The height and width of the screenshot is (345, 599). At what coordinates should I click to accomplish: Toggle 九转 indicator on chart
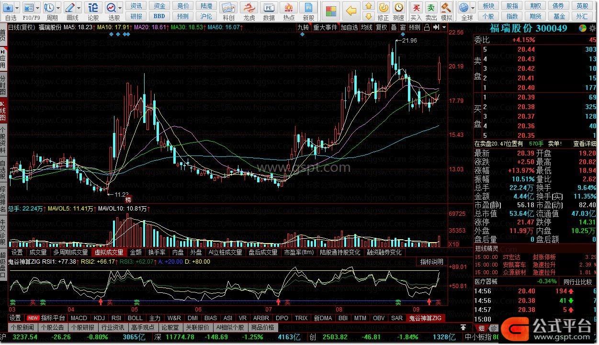(x=304, y=27)
